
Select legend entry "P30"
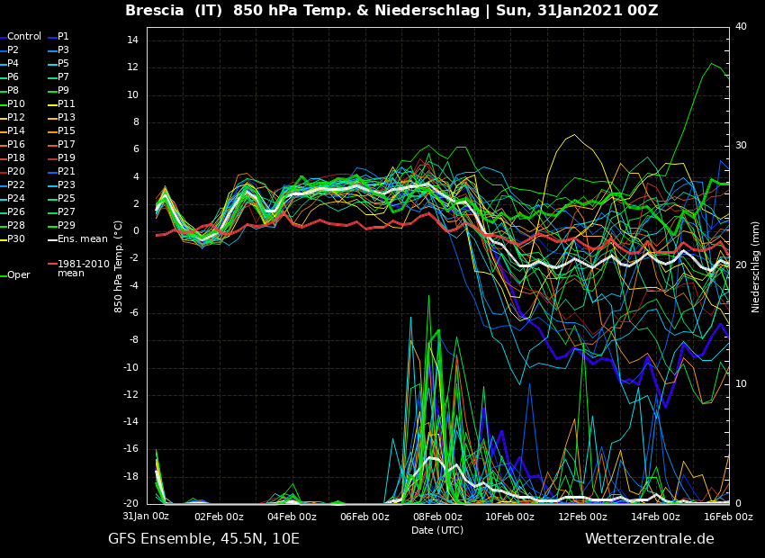13,239
